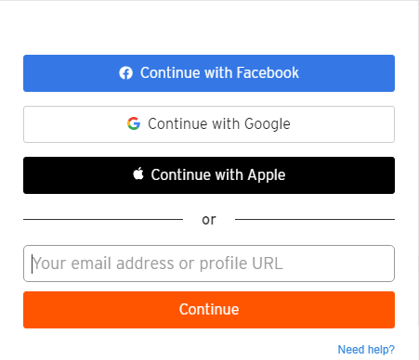The image size is (419, 360).
Task: Select the black Continue with Apple button
Action: tap(209, 175)
